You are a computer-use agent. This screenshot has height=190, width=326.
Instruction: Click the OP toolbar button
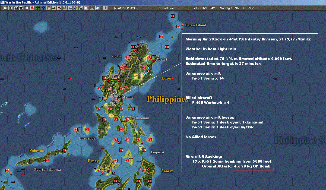pyautogui.click(x=87, y=8)
